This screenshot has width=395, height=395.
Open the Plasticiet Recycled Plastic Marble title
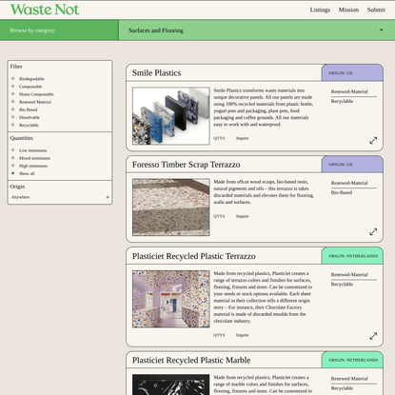point(191,360)
